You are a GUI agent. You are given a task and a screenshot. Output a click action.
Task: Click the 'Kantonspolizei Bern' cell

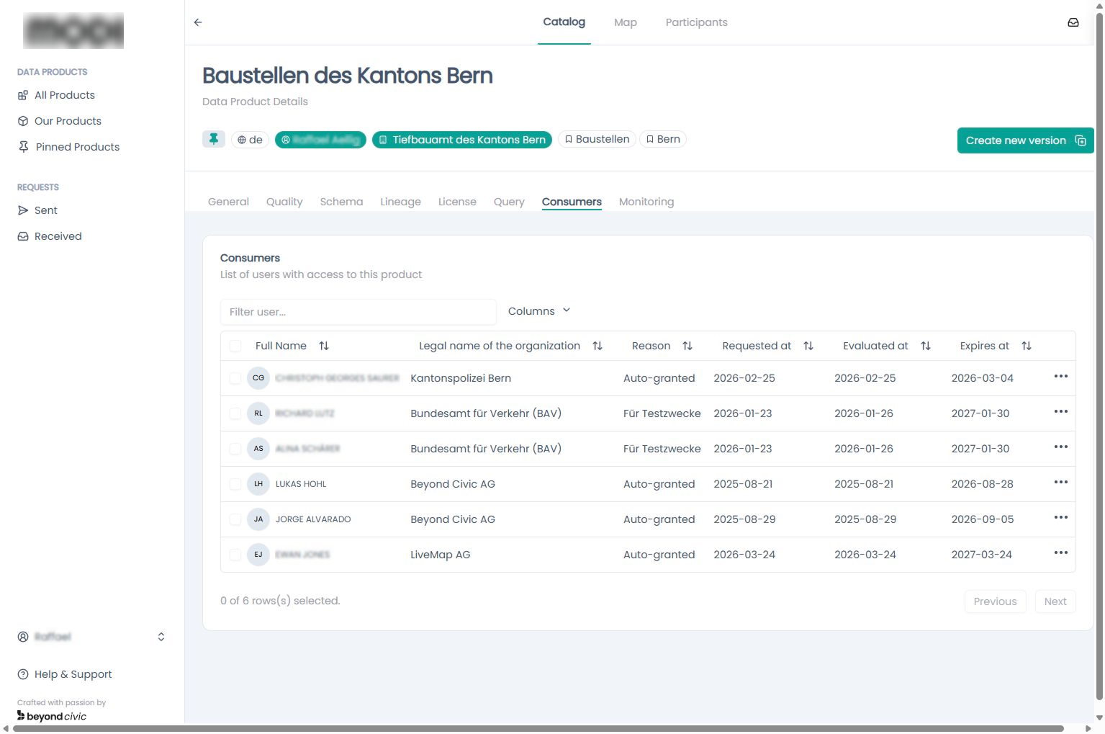tap(461, 378)
